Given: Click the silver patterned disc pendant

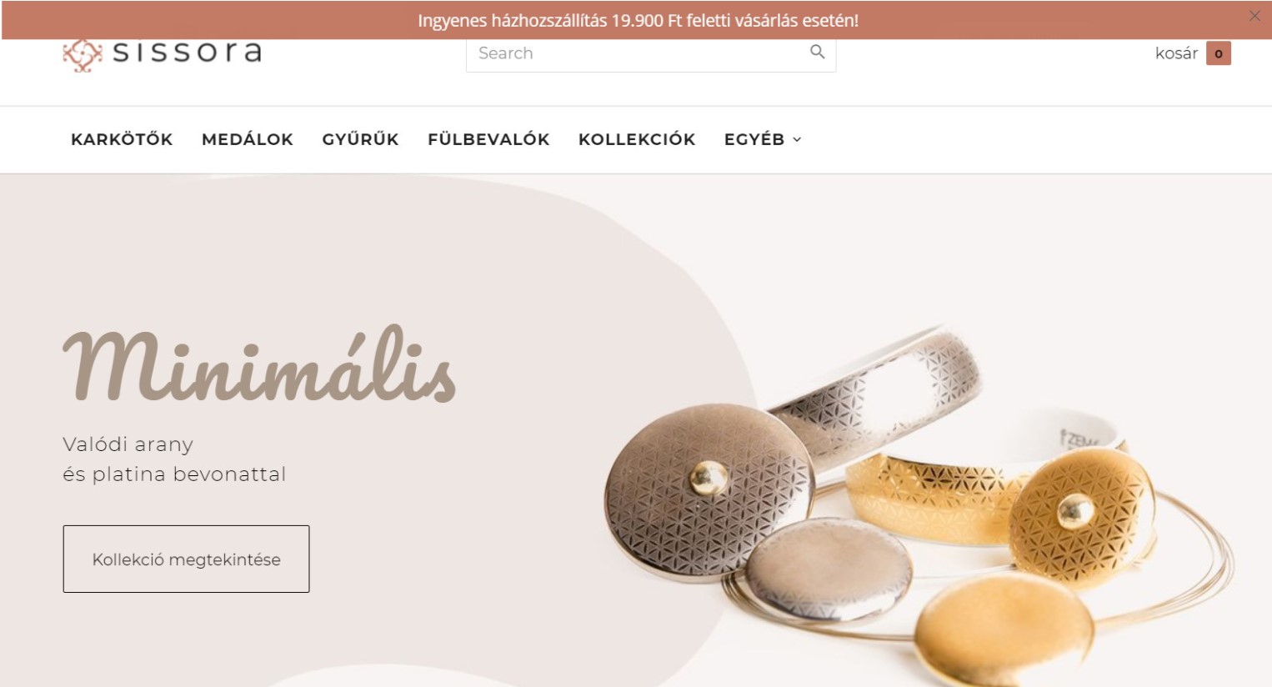Looking at the screenshot, I should 709,490.
